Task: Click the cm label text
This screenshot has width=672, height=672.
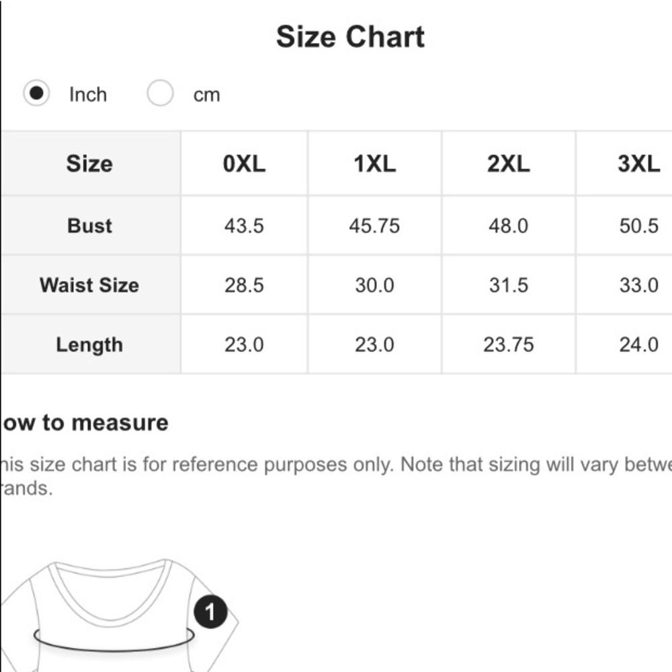Action: point(206,95)
